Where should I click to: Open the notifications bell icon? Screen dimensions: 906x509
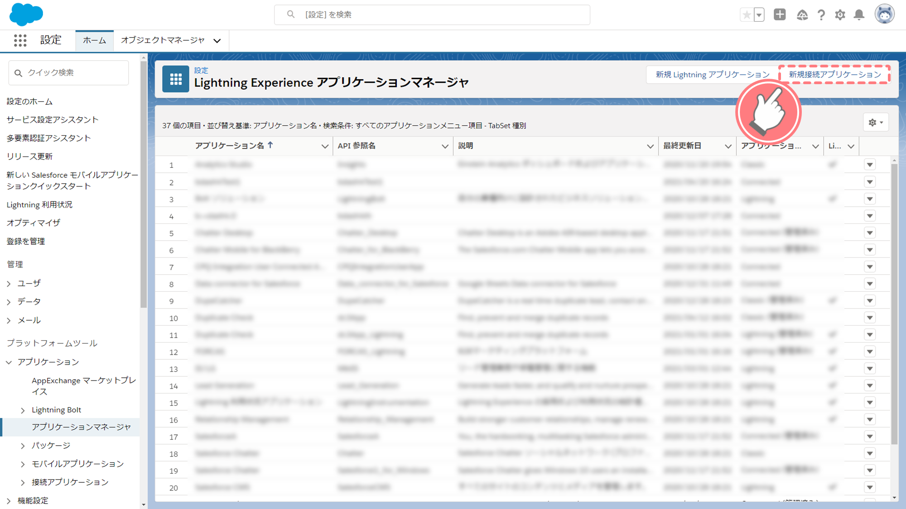(859, 15)
